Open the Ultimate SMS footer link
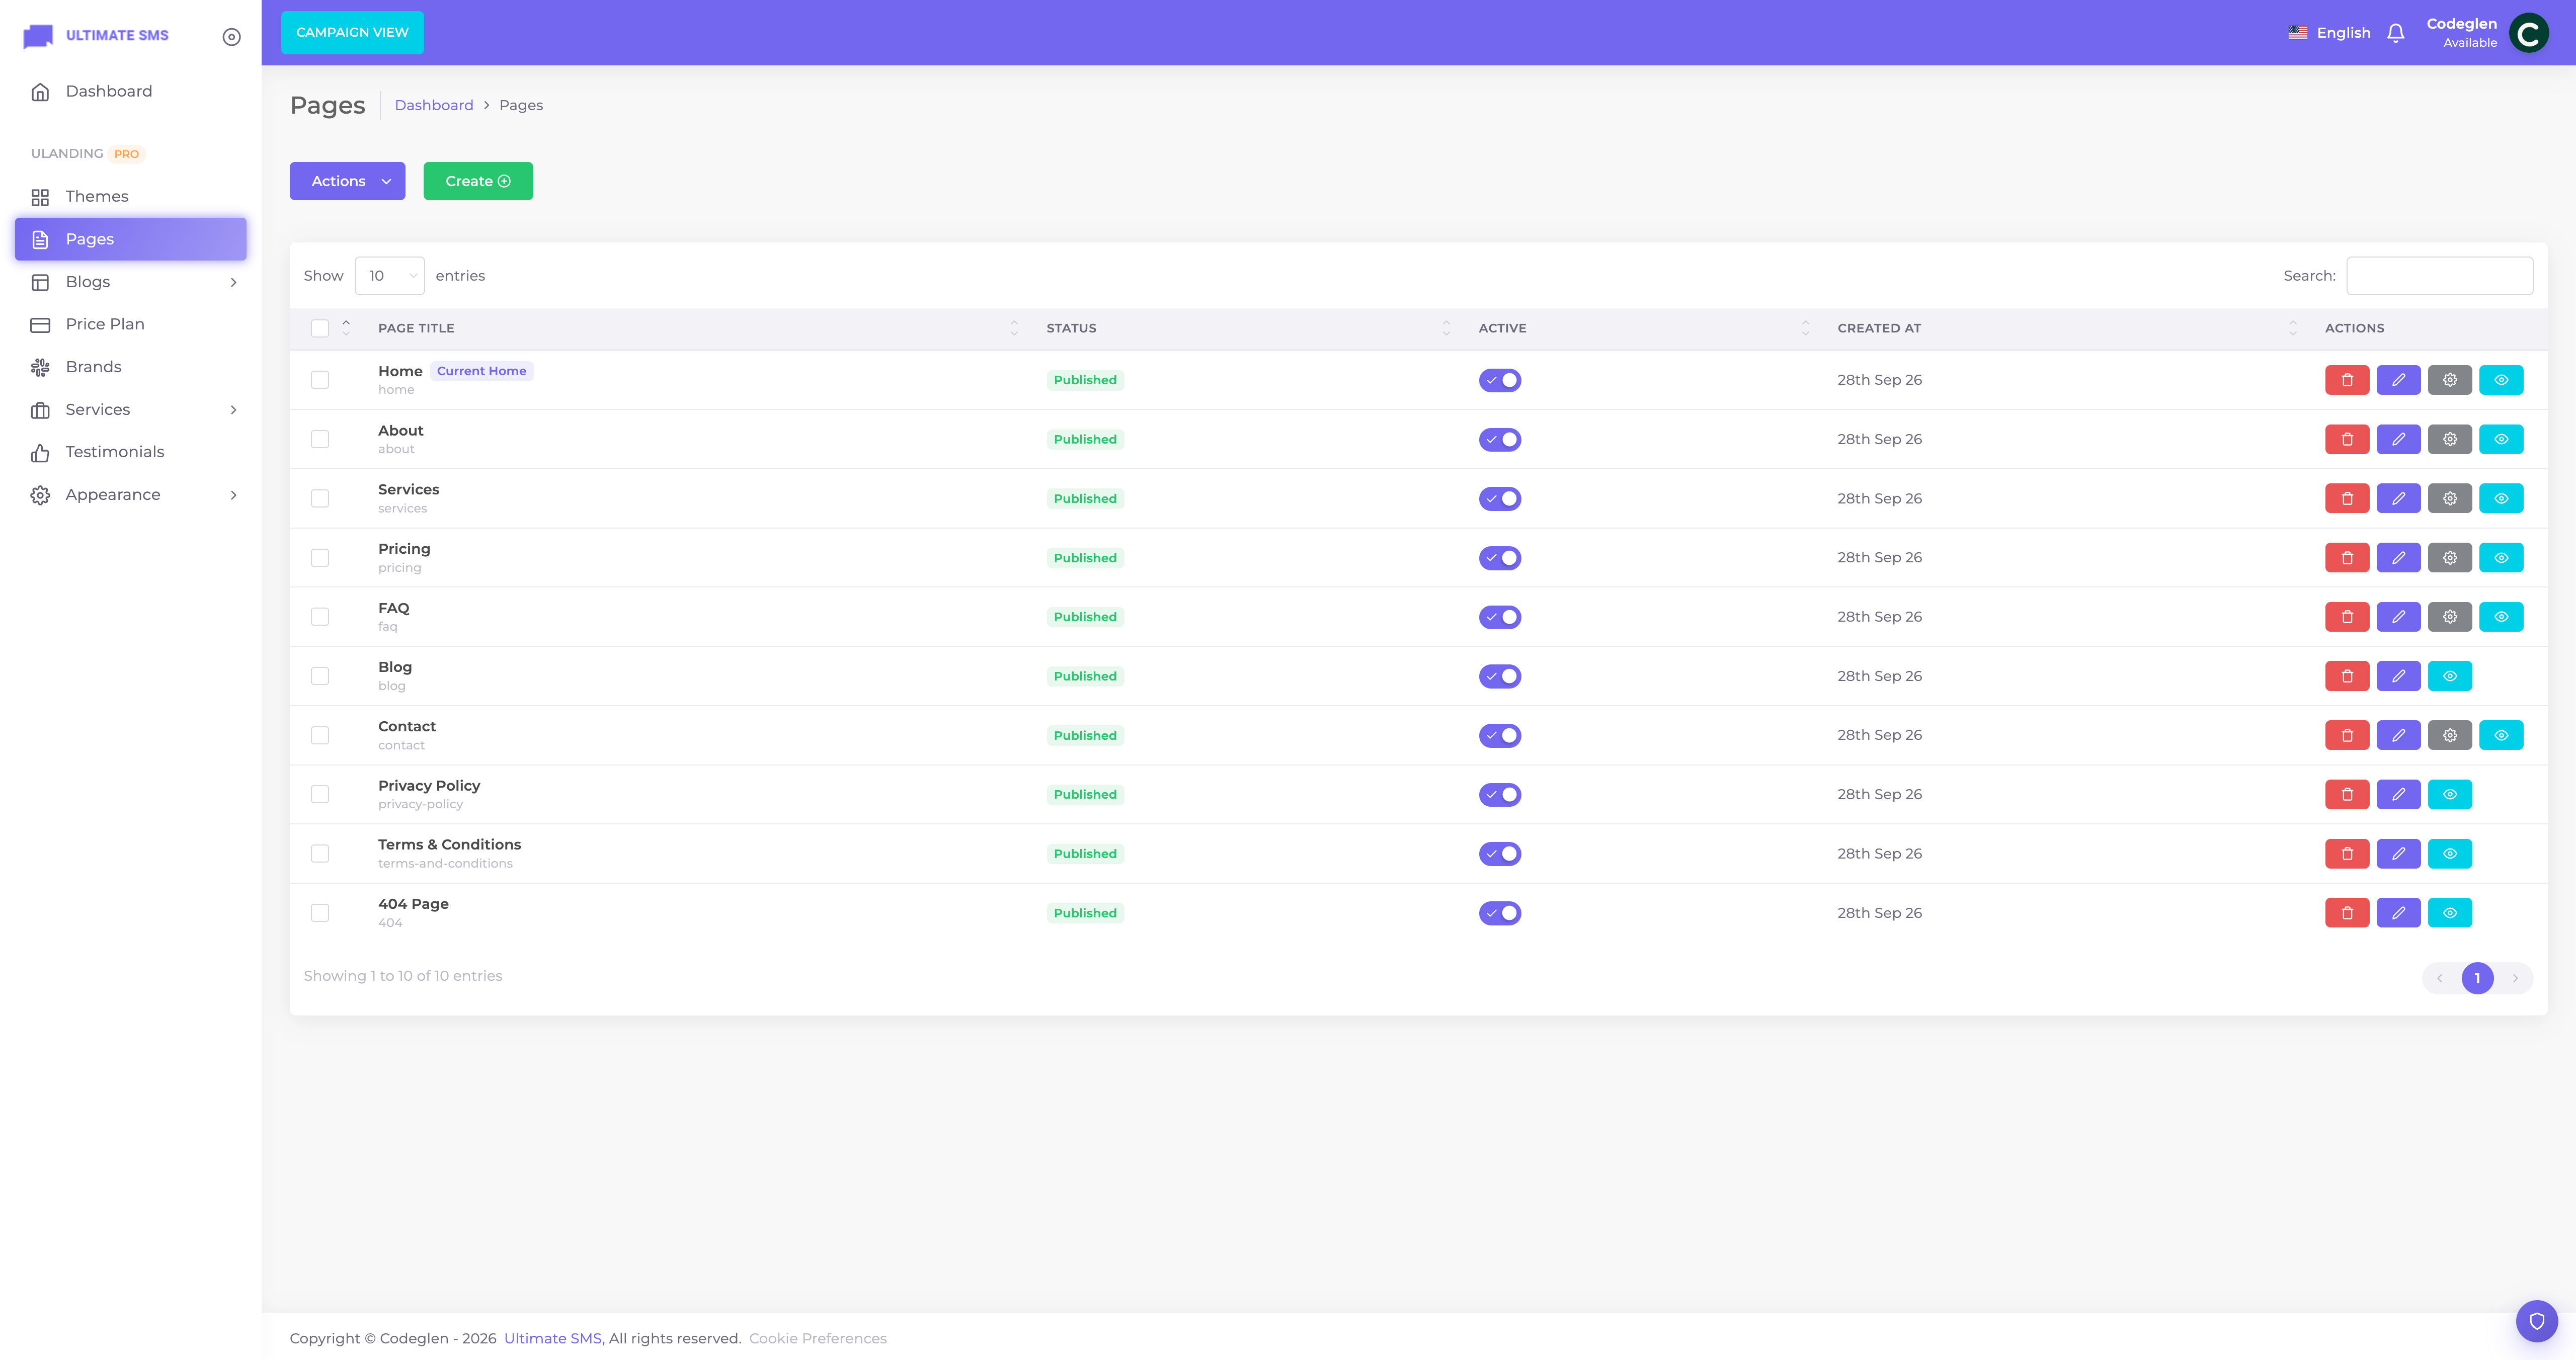Screen dimensions: 2576x1360 [552, 1338]
